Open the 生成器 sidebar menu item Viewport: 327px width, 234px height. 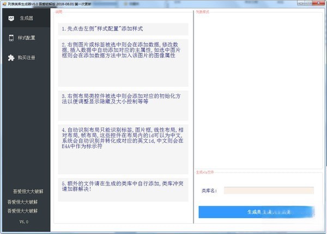tap(26, 18)
